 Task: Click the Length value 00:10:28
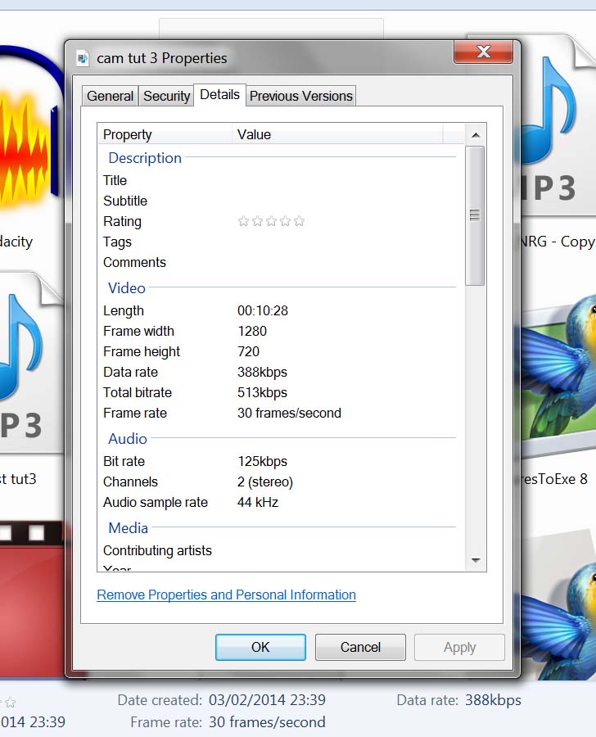pos(262,310)
